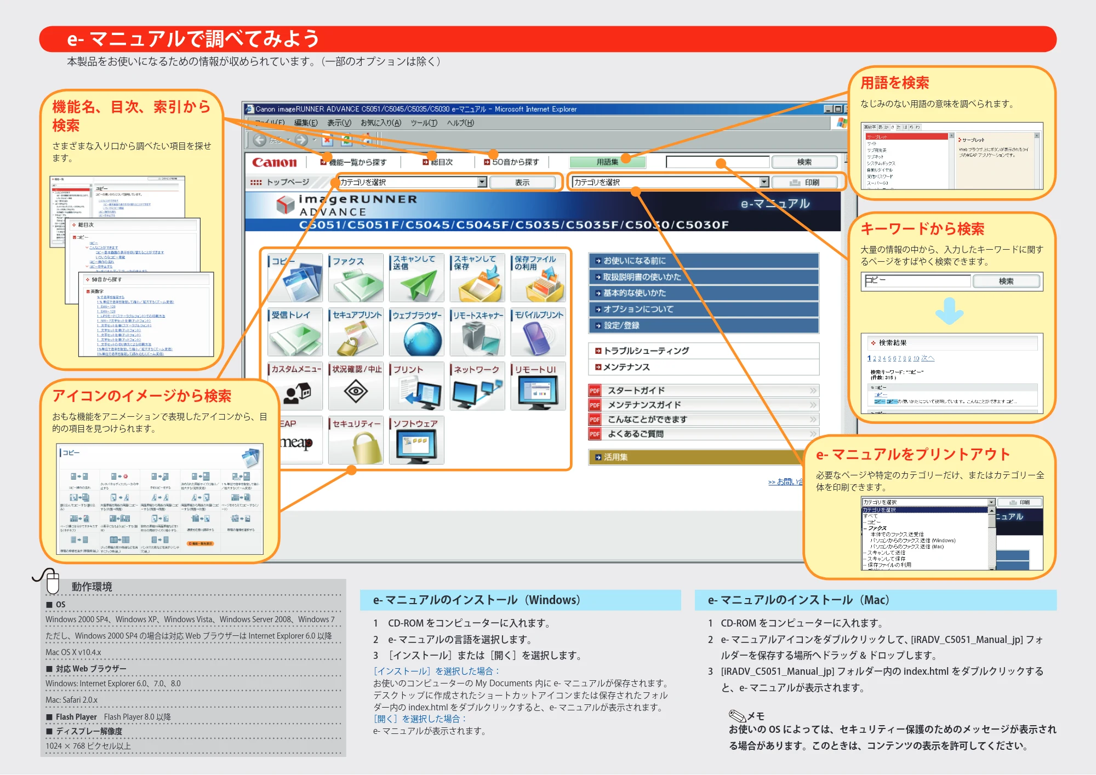Click the 印刷 print button
Viewport: 1096px width, 775px height.
pyautogui.click(x=804, y=182)
